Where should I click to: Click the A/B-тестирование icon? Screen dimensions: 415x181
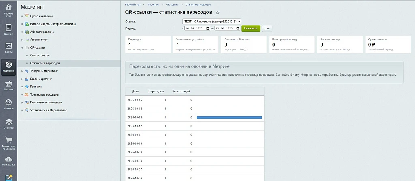[26, 32]
